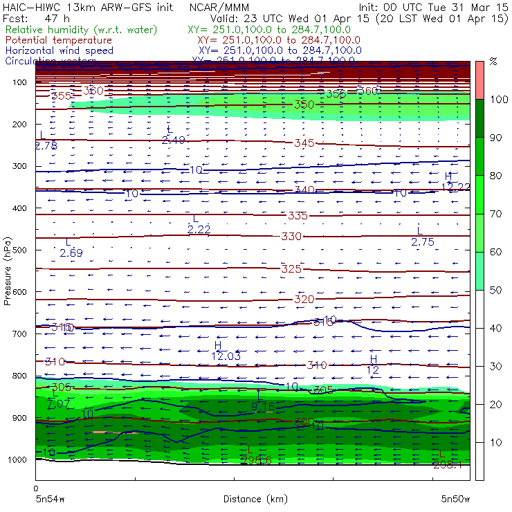Click the '500' pressure axis tick label
This screenshot has width=512, height=512.
tap(19, 250)
